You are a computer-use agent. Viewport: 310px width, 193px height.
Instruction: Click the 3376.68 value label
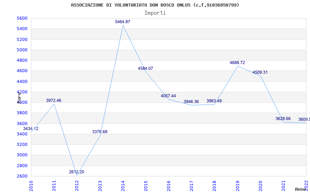(100, 132)
